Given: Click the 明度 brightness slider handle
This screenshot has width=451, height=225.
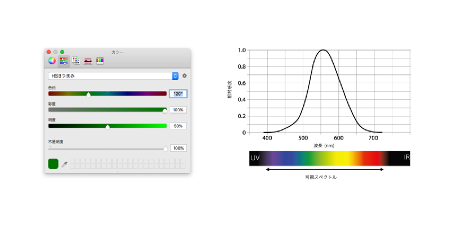Looking at the screenshot, I should click(x=108, y=127).
